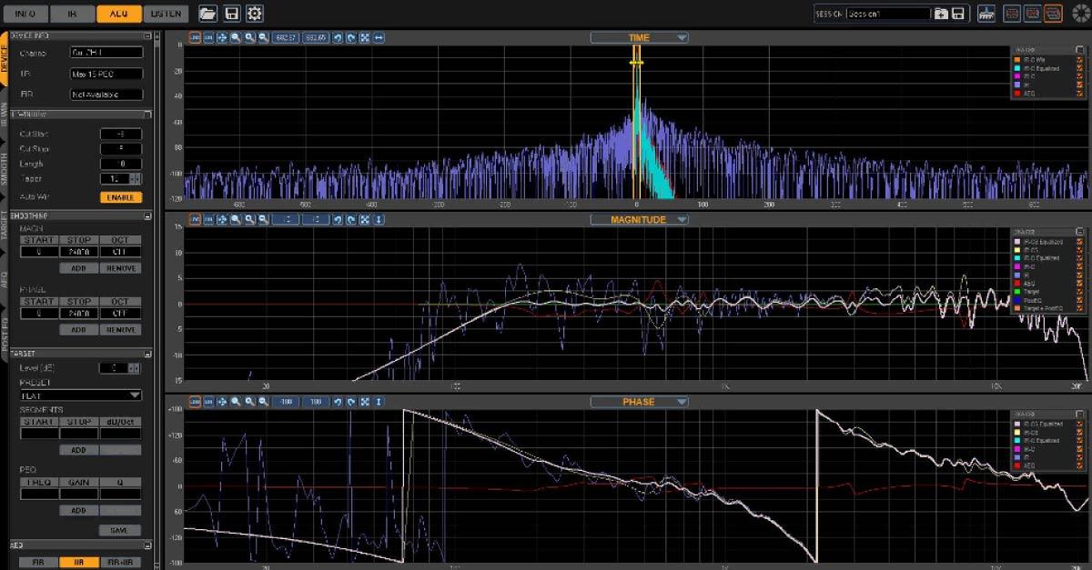The image size is (1092, 570).
Task: Click the orange color swatch in TIME legend
Action: 1016,59
